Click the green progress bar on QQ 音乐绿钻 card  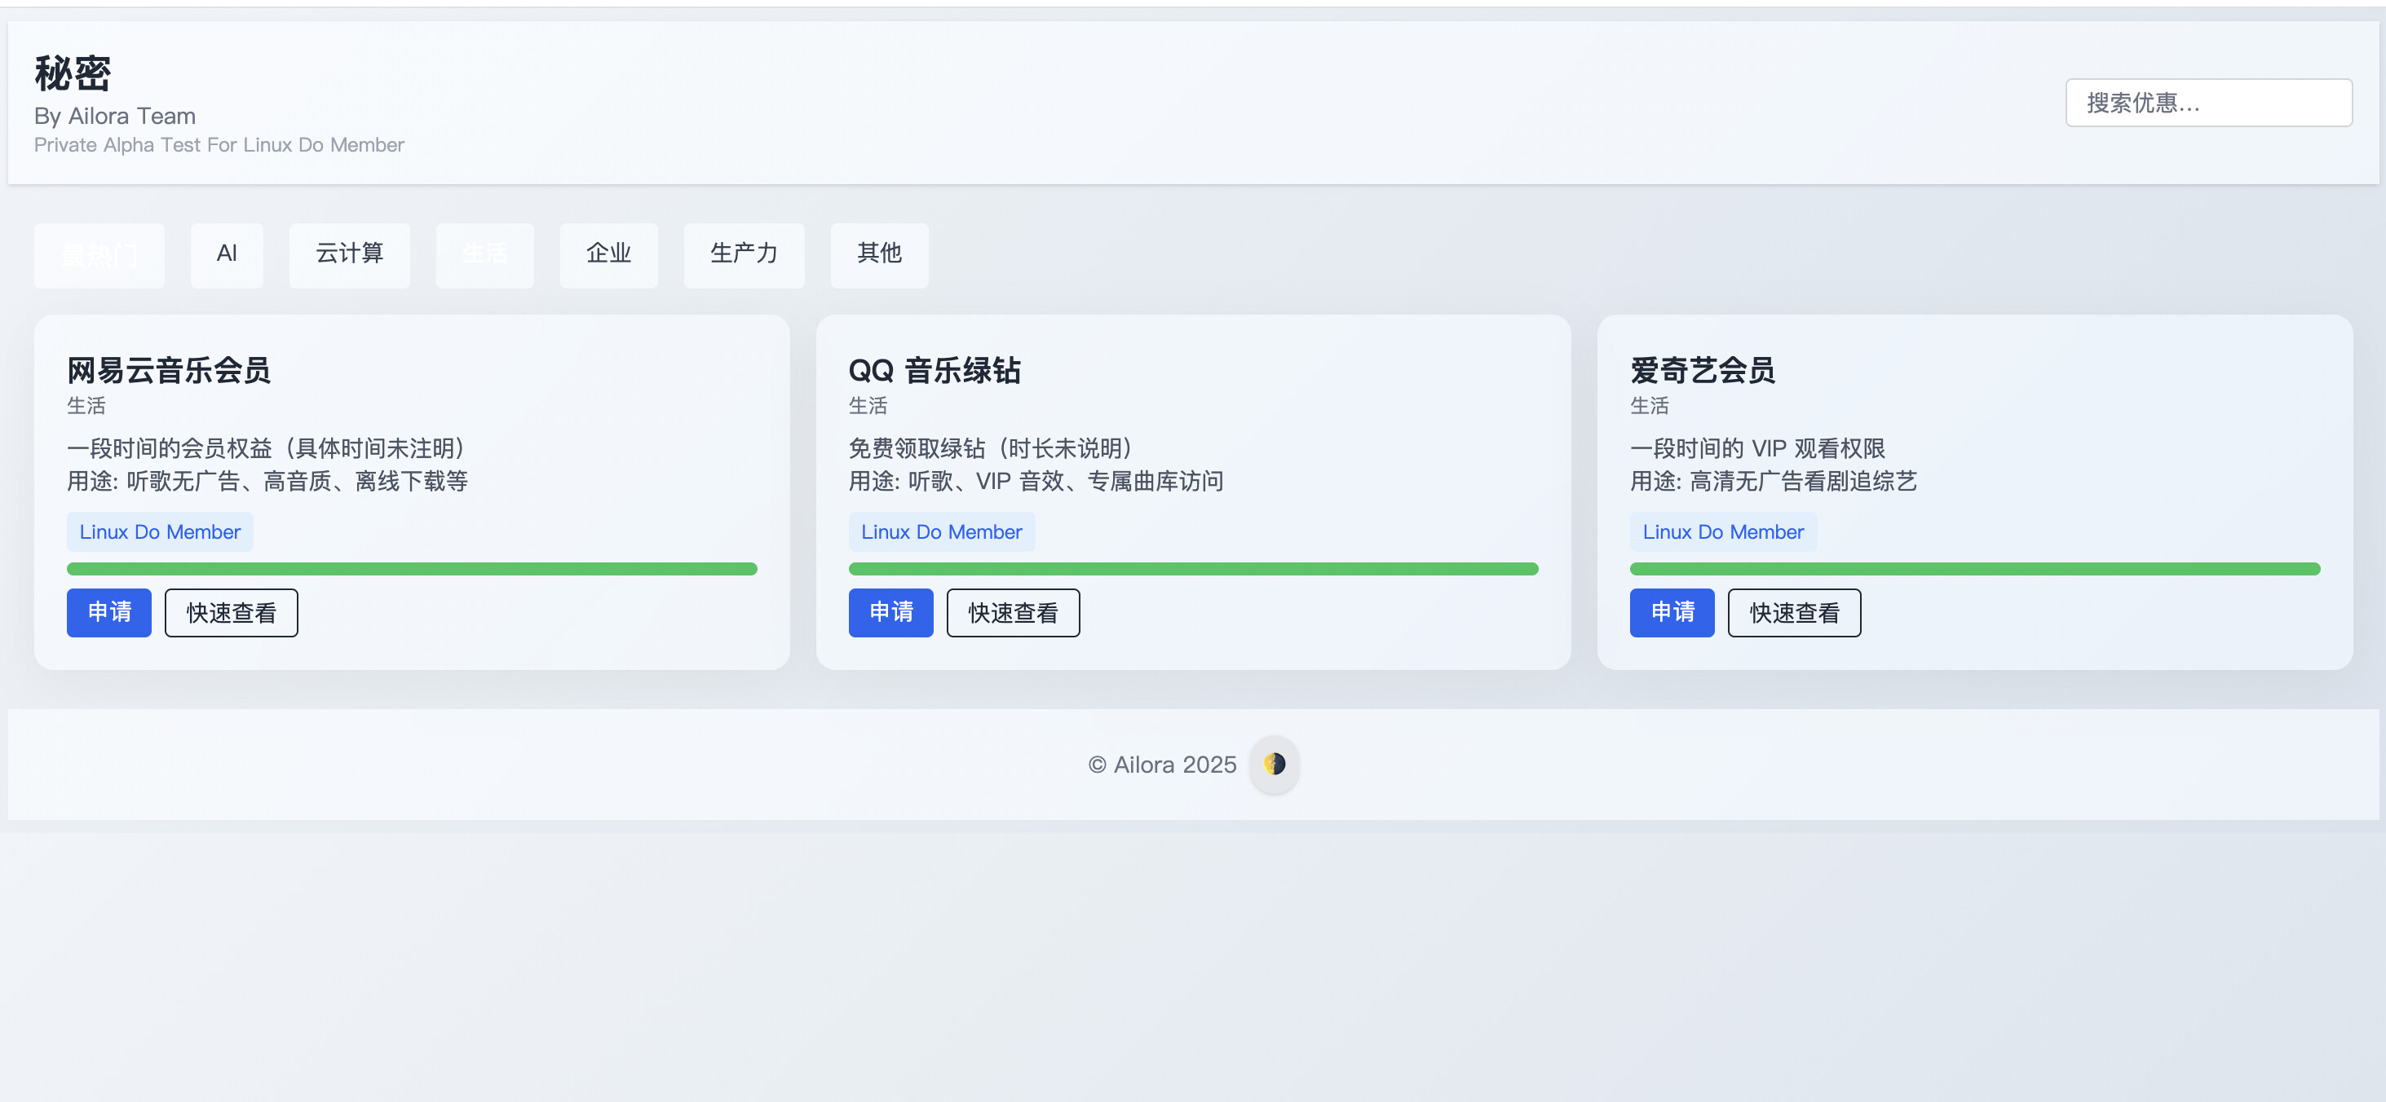pos(1193,569)
